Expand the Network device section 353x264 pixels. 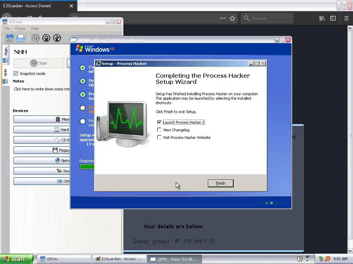42,161
